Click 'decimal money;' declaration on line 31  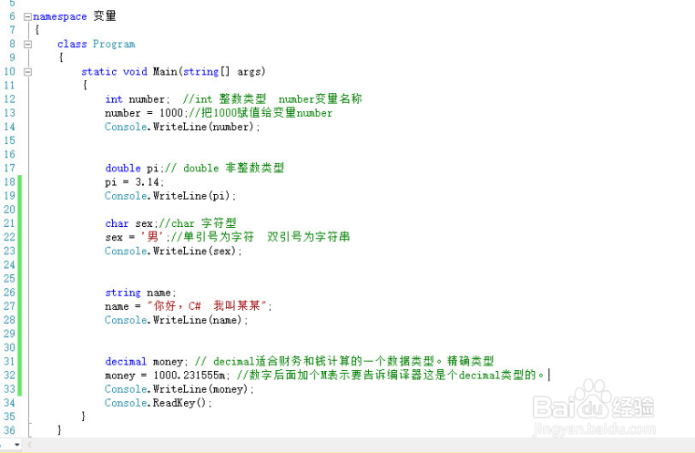coord(147,362)
